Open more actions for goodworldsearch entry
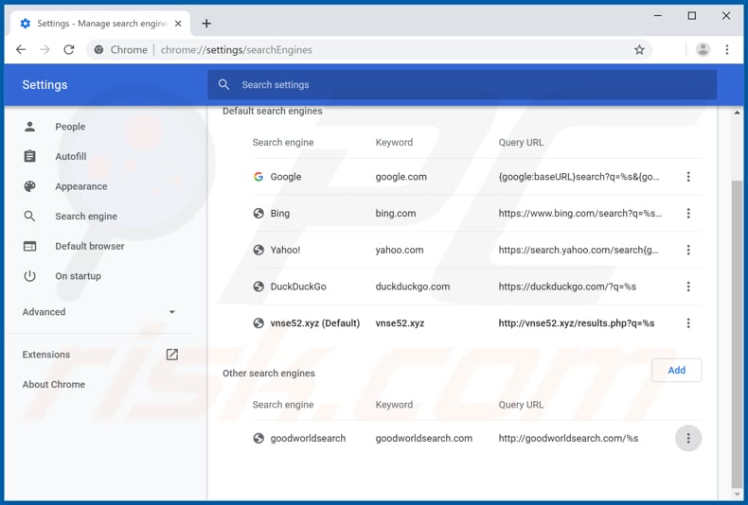The height and width of the screenshot is (505, 748). coord(688,438)
